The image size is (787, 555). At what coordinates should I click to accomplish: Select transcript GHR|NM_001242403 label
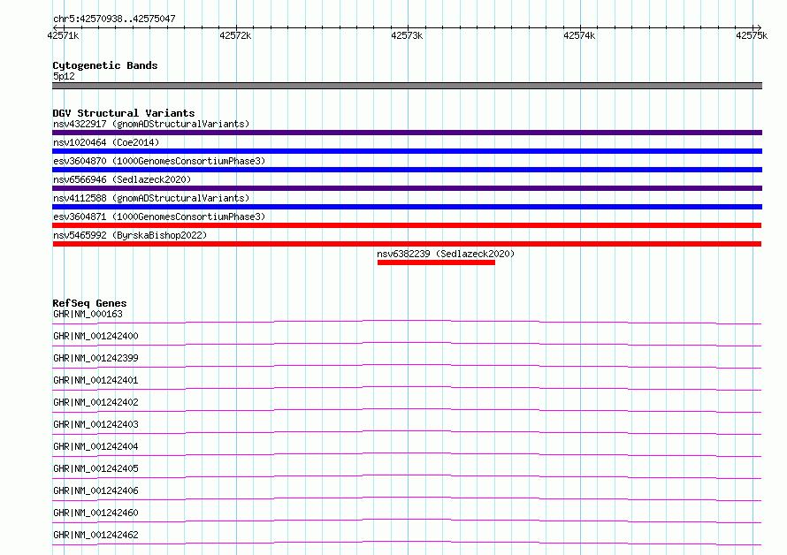[96, 424]
